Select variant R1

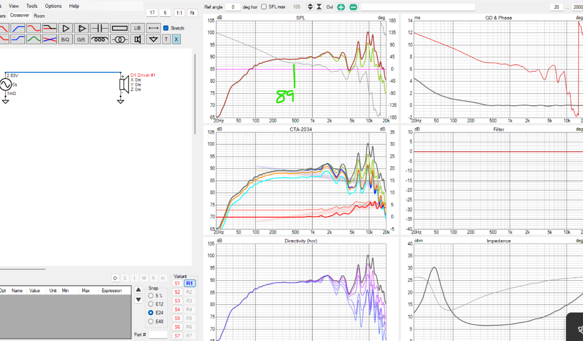pyautogui.click(x=189, y=284)
